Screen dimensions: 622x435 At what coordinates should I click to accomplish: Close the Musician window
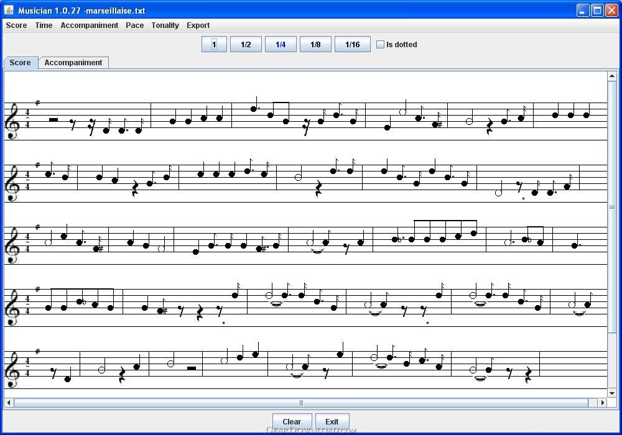[611, 11]
